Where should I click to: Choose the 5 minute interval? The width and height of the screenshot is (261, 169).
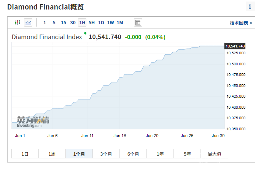54,22
